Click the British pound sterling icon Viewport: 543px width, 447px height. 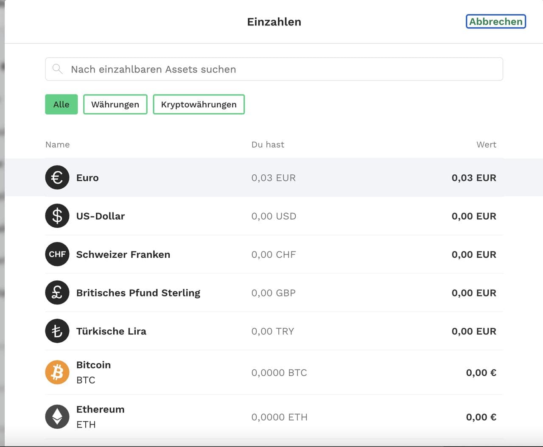point(57,293)
